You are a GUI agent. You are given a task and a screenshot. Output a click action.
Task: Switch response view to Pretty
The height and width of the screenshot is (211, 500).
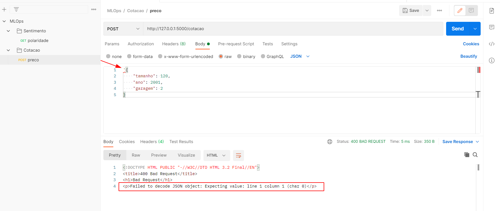click(x=115, y=155)
